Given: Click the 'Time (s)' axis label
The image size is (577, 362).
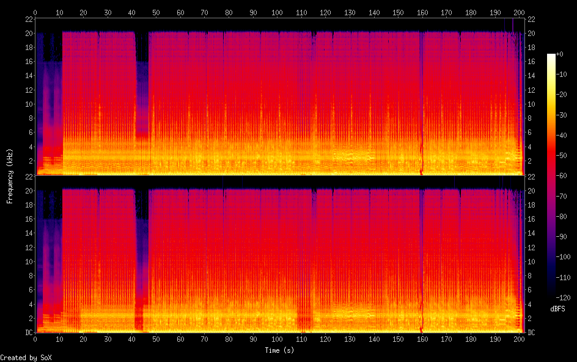Looking at the screenshot, I should 279,350.
